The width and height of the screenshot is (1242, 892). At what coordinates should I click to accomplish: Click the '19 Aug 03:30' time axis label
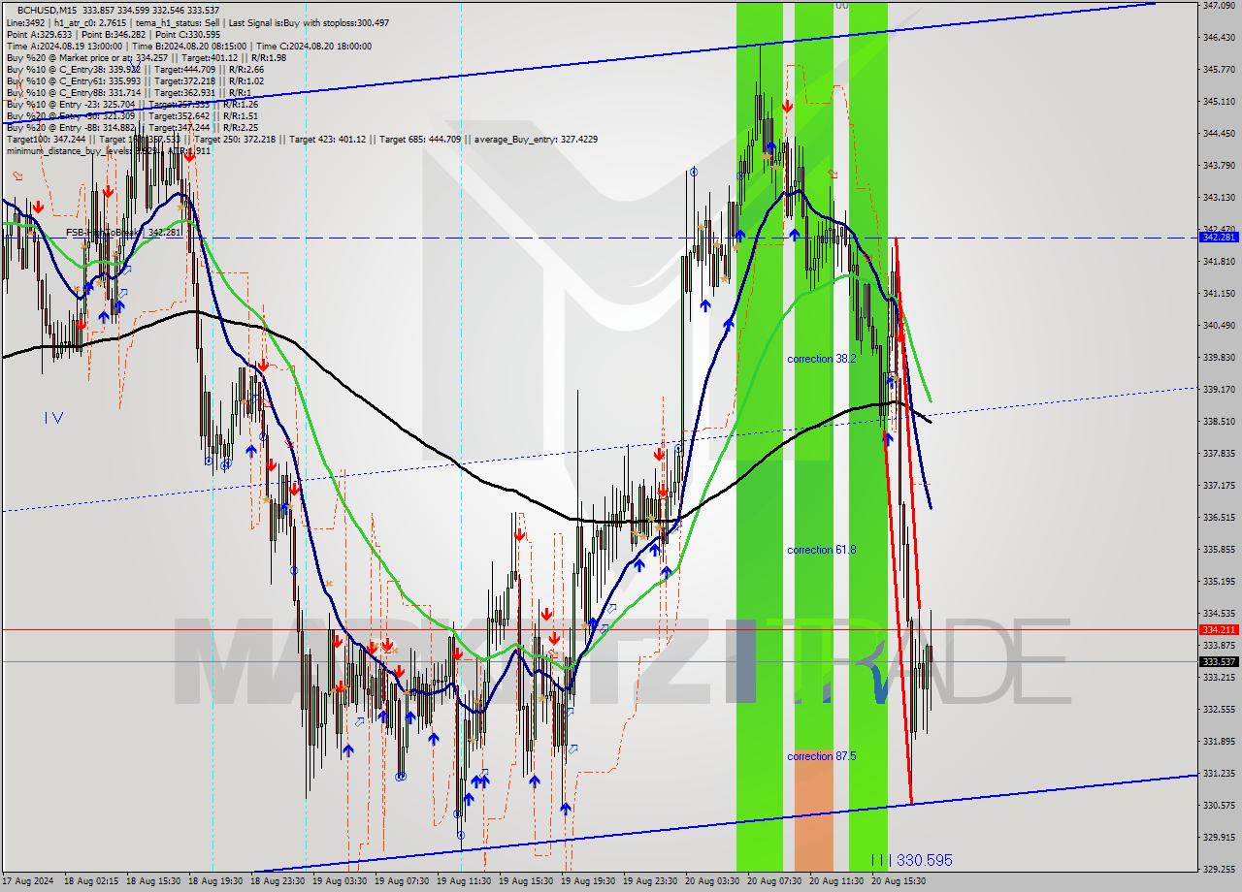click(339, 881)
